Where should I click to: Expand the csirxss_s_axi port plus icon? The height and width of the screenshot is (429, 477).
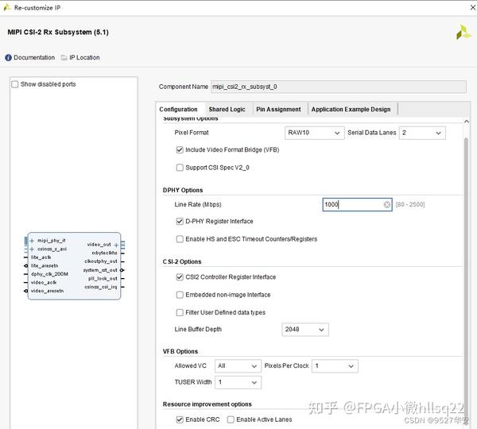[x=32, y=249]
